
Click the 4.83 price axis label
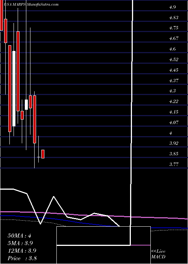pos(174,17)
